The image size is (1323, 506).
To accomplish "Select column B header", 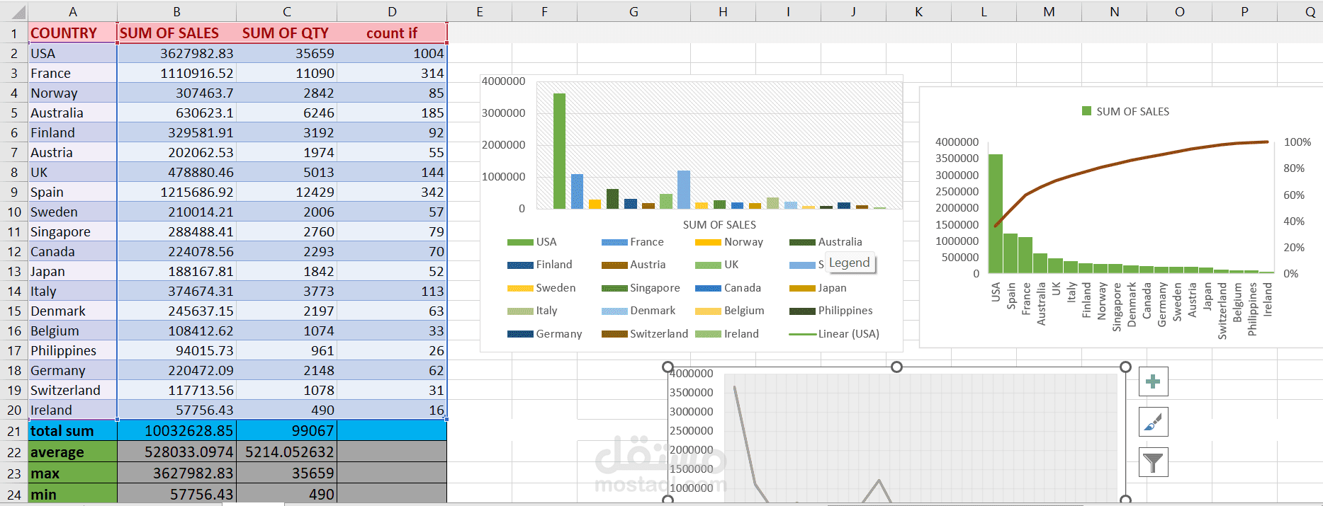I will (x=176, y=12).
